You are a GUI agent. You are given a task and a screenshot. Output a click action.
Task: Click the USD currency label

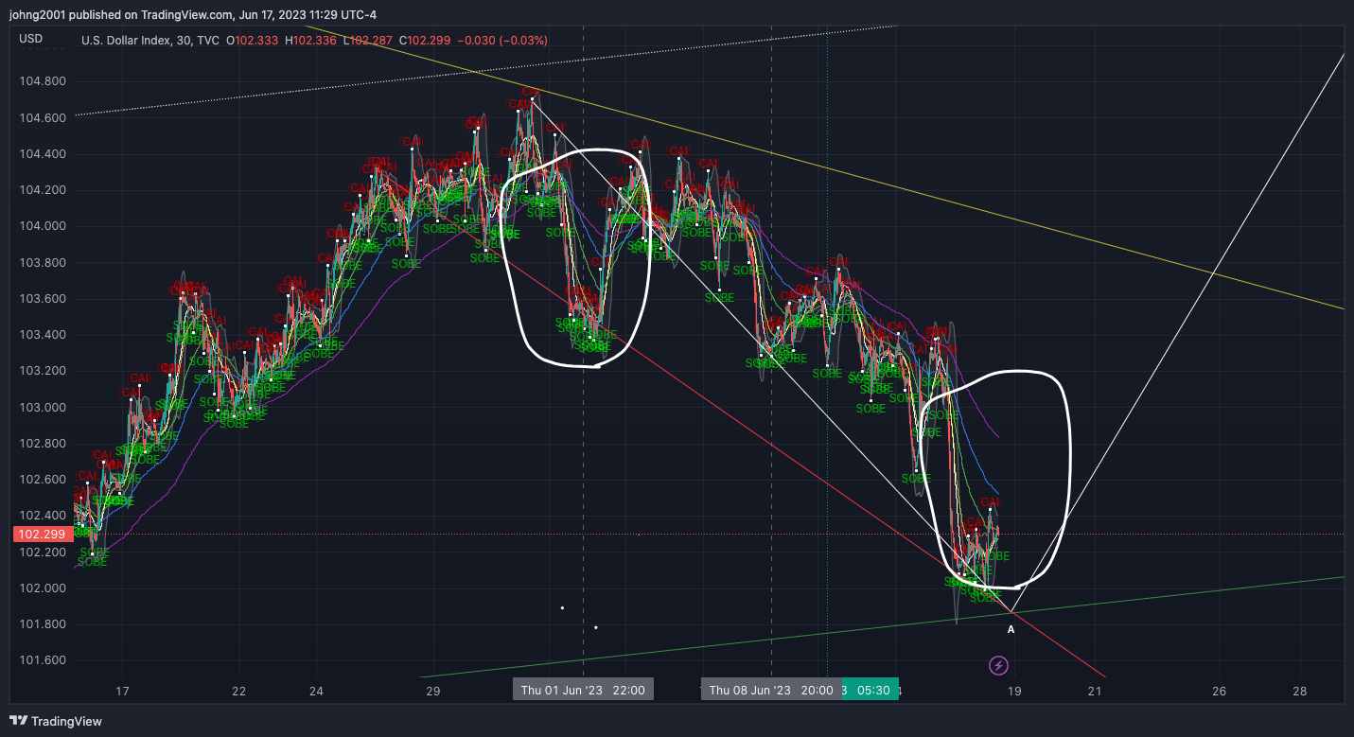(31, 39)
